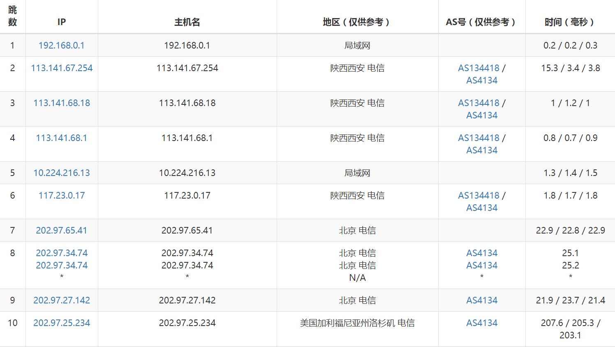Open AS4134 link in hop 3 row
Image resolution: width=615 pixels, height=347 pixels.
(482, 115)
